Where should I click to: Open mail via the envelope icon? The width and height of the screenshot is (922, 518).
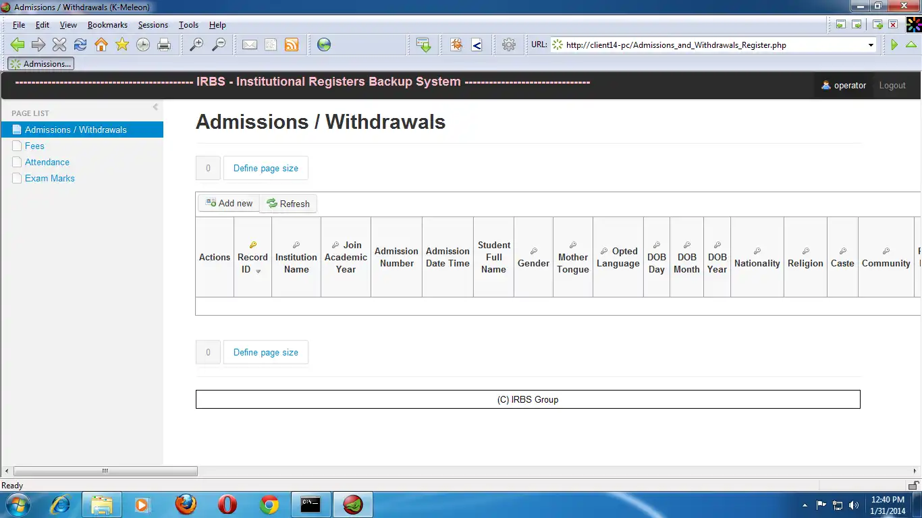tap(250, 45)
